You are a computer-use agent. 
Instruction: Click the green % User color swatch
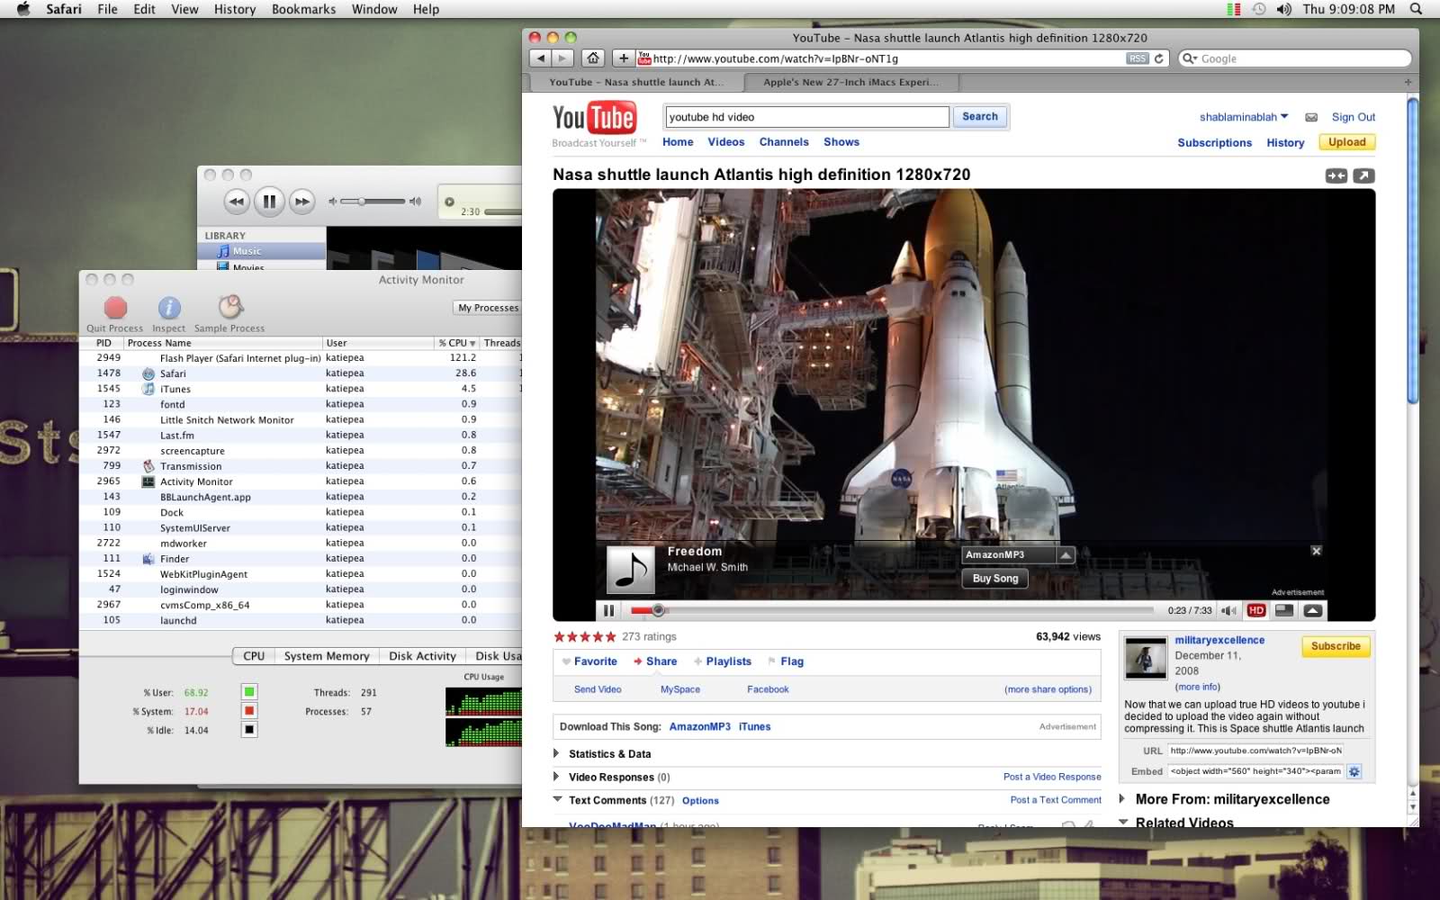click(x=249, y=692)
